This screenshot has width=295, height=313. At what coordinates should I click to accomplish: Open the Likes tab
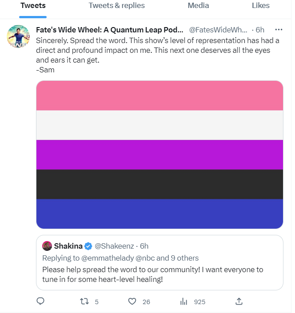pos(260,6)
